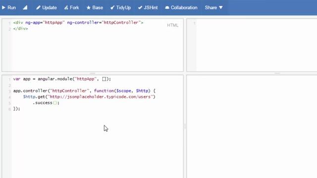Click the checkmark icon next to JSHint

click(x=140, y=8)
